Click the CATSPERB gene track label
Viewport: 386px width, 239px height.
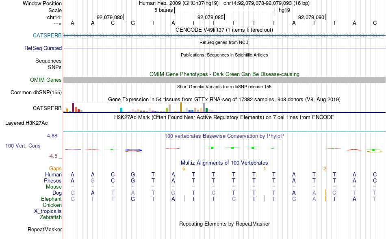click(47, 36)
